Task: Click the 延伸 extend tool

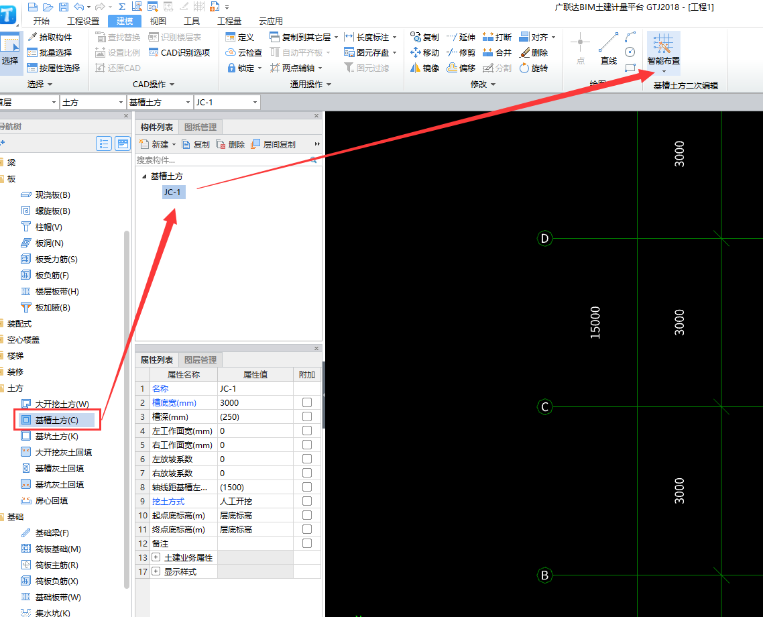Action: click(461, 37)
